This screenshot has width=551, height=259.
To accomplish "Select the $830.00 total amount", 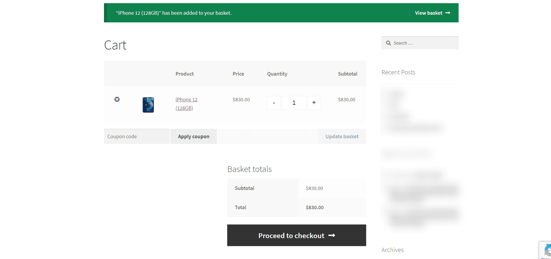I will click(x=315, y=207).
